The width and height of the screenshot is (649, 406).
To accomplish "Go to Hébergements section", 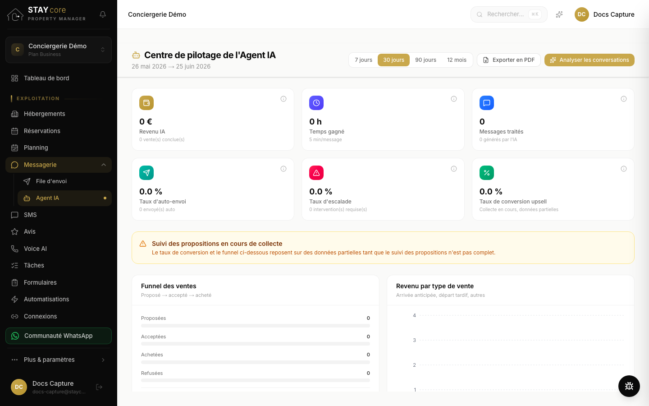I will (x=59, y=114).
